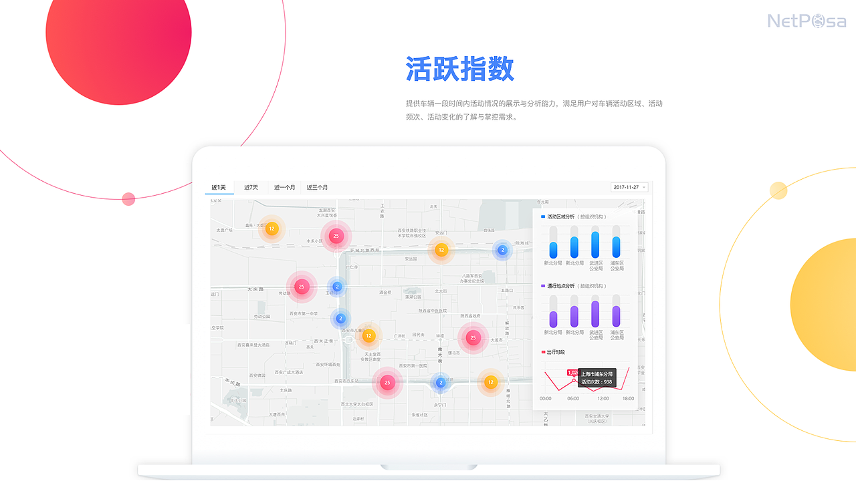Click 北大街 label on the map
Viewport: 856px width, 481px height.
(441, 291)
